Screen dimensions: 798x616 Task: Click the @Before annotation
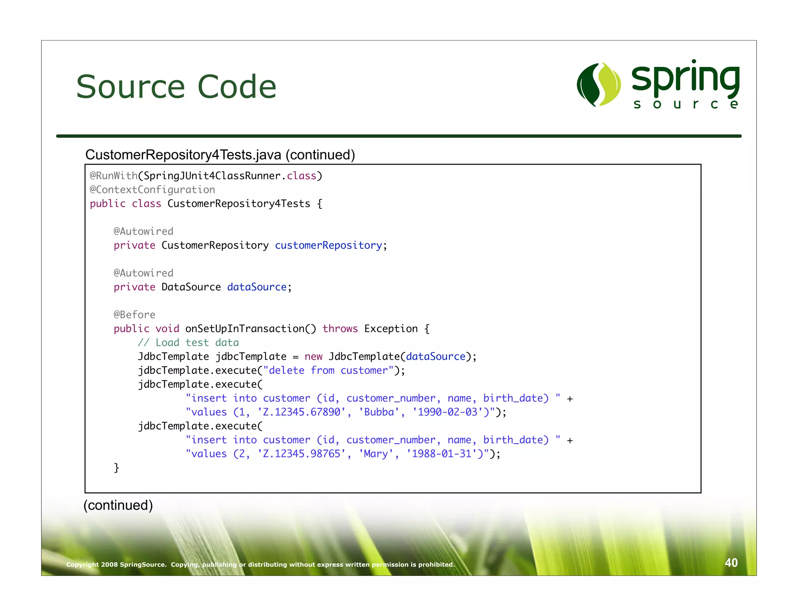134,315
